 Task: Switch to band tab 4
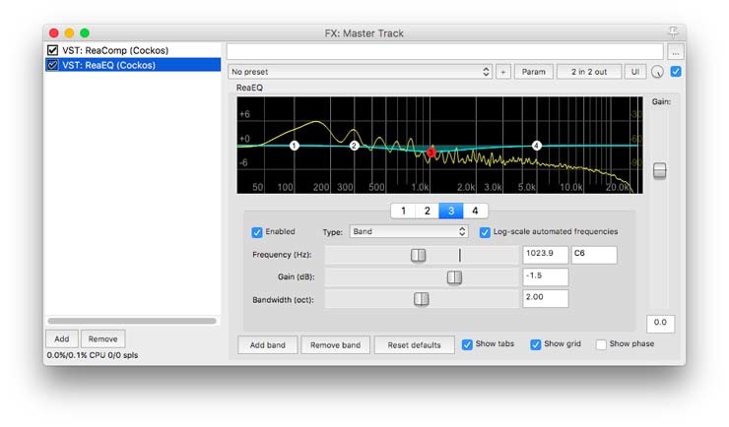[x=475, y=211]
